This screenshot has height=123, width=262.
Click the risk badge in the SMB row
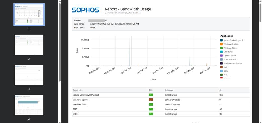tap(151, 109)
